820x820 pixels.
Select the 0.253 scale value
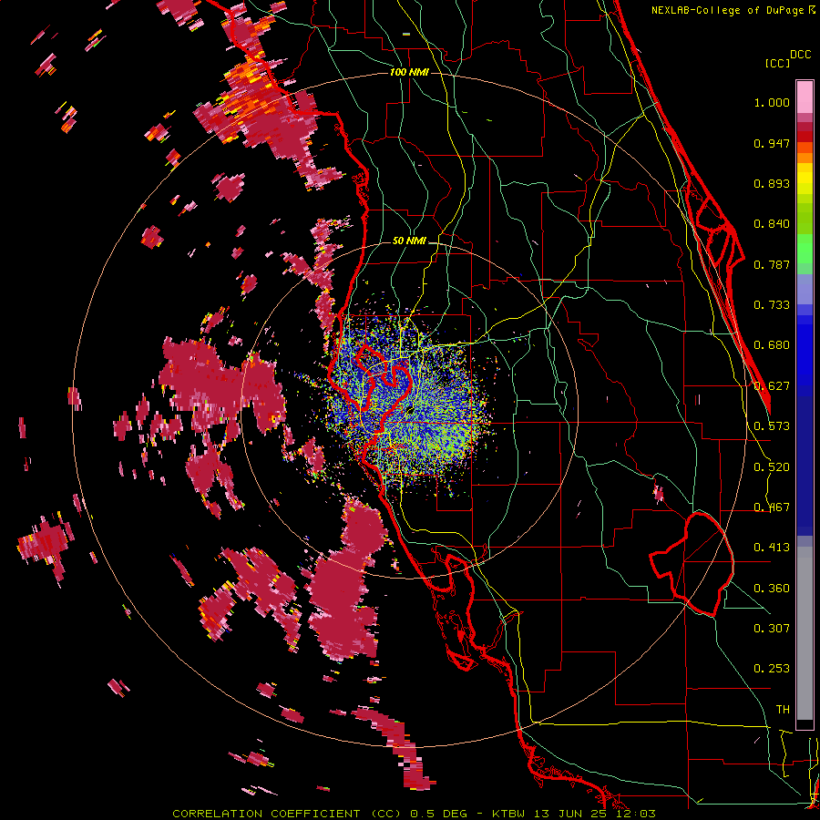pyautogui.click(x=772, y=669)
